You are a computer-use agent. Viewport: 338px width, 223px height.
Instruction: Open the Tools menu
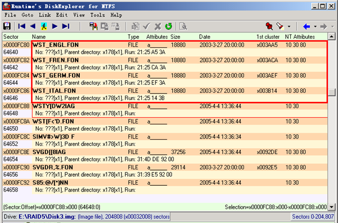(x=97, y=15)
